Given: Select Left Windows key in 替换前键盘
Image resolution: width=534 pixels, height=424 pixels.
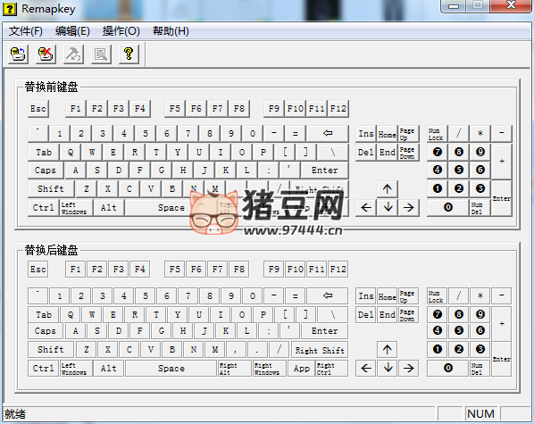Looking at the screenshot, I should (x=76, y=208).
